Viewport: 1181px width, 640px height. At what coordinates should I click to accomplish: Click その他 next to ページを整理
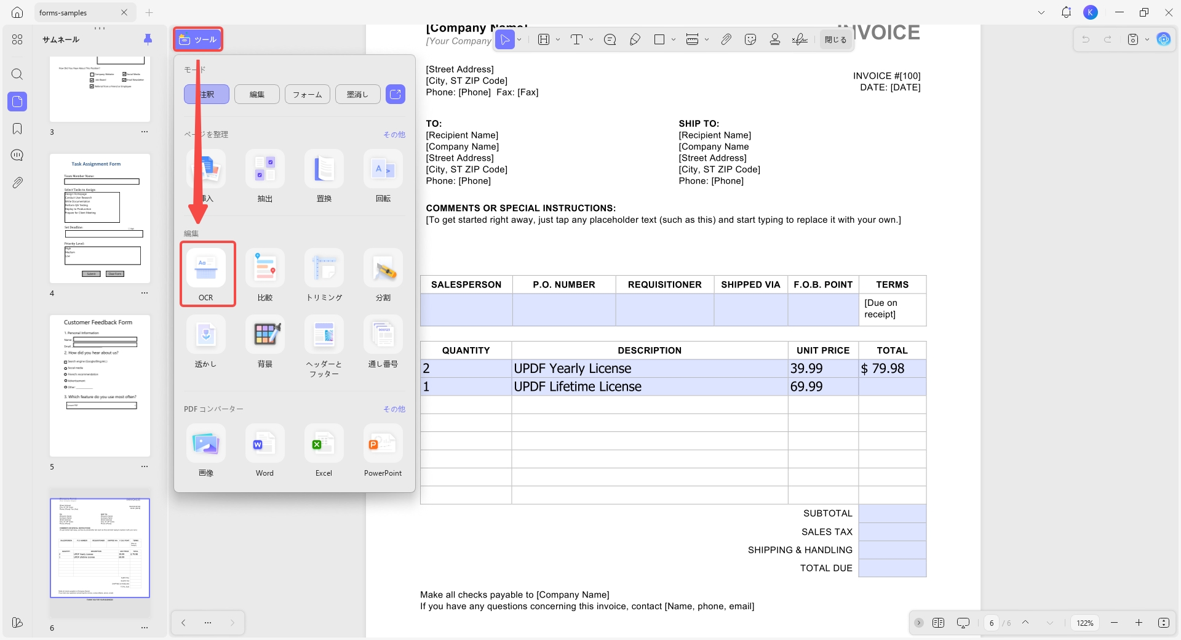(x=394, y=134)
